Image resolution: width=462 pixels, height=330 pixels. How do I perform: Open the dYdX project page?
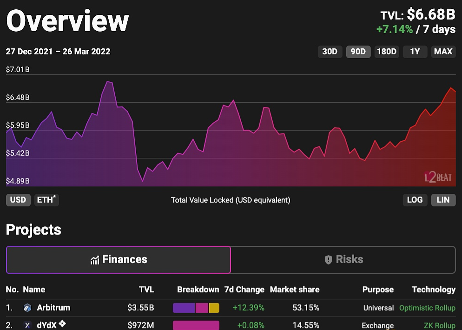tap(46, 325)
